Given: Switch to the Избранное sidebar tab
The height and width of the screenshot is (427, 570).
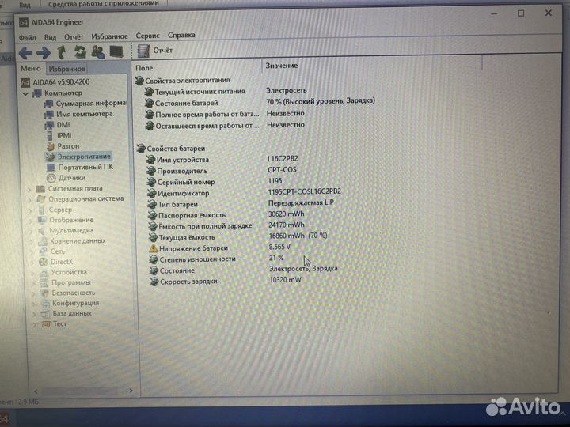Looking at the screenshot, I should [x=66, y=69].
